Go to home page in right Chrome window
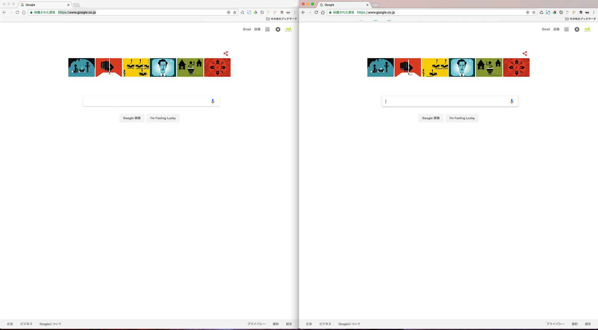This screenshot has height=330, width=598. 323,12
